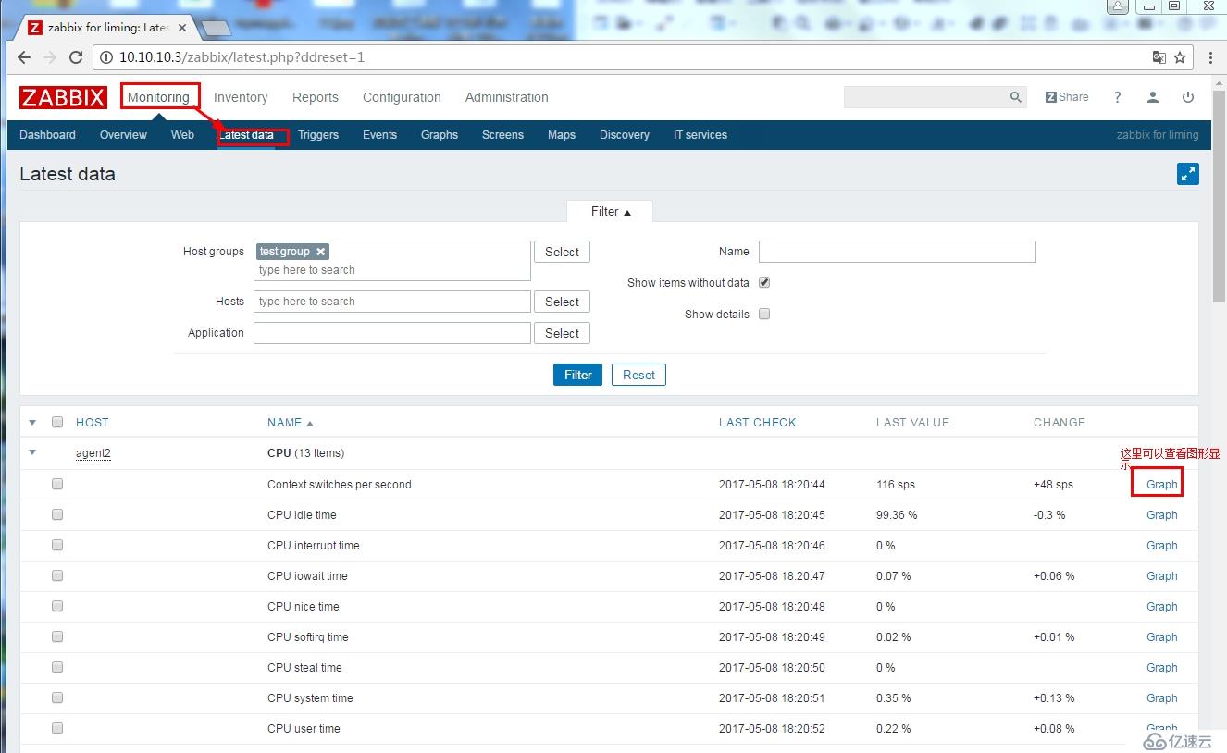The height and width of the screenshot is (753, 1227).
Task: Go to the IT services submenu
Action: tap(700, 135)
